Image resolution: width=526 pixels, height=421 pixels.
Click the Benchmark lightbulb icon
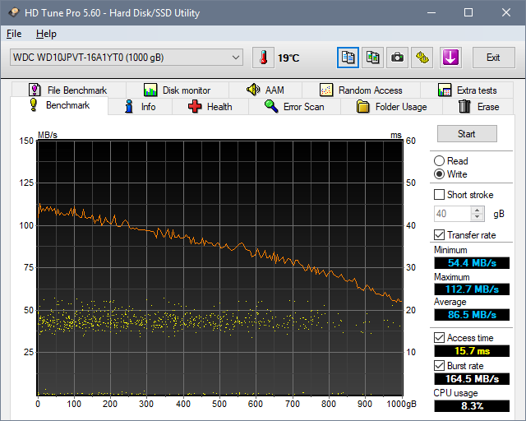[x=34, y=104]
